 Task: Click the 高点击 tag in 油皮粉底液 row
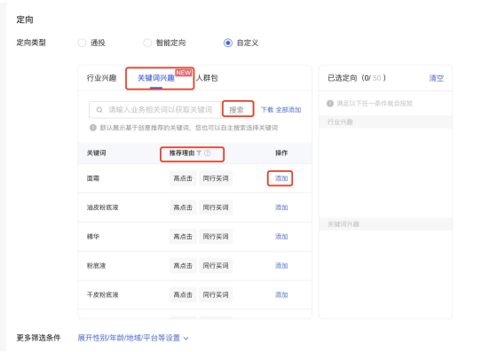point(183,207)
